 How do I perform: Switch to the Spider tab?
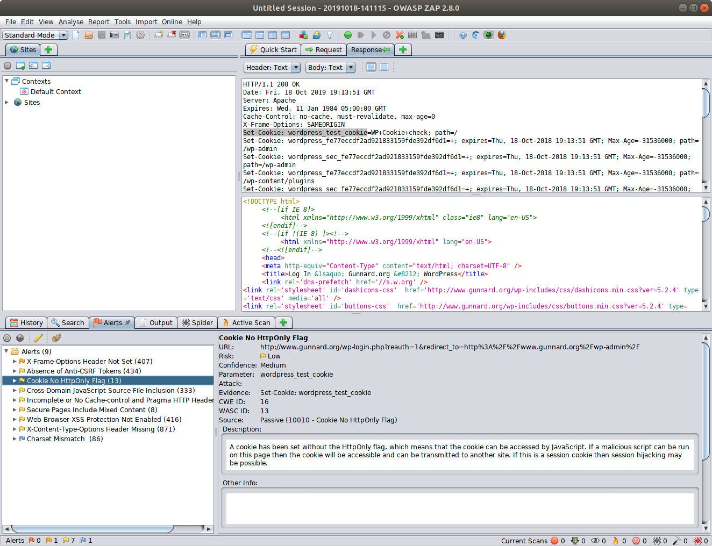(197, 322)
